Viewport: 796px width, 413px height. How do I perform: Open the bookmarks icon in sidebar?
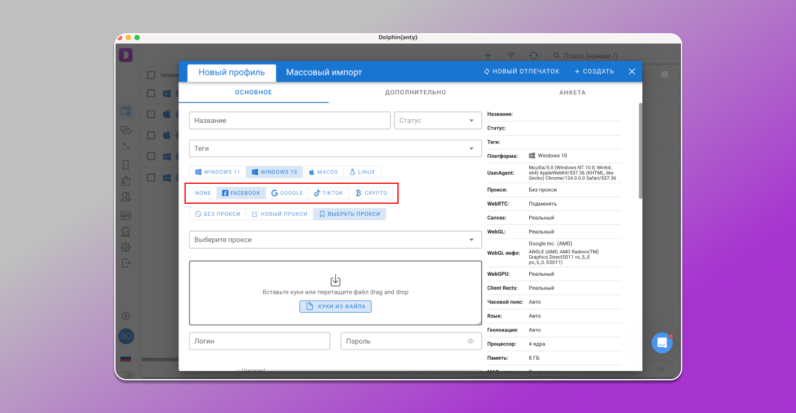coord(126,164)
